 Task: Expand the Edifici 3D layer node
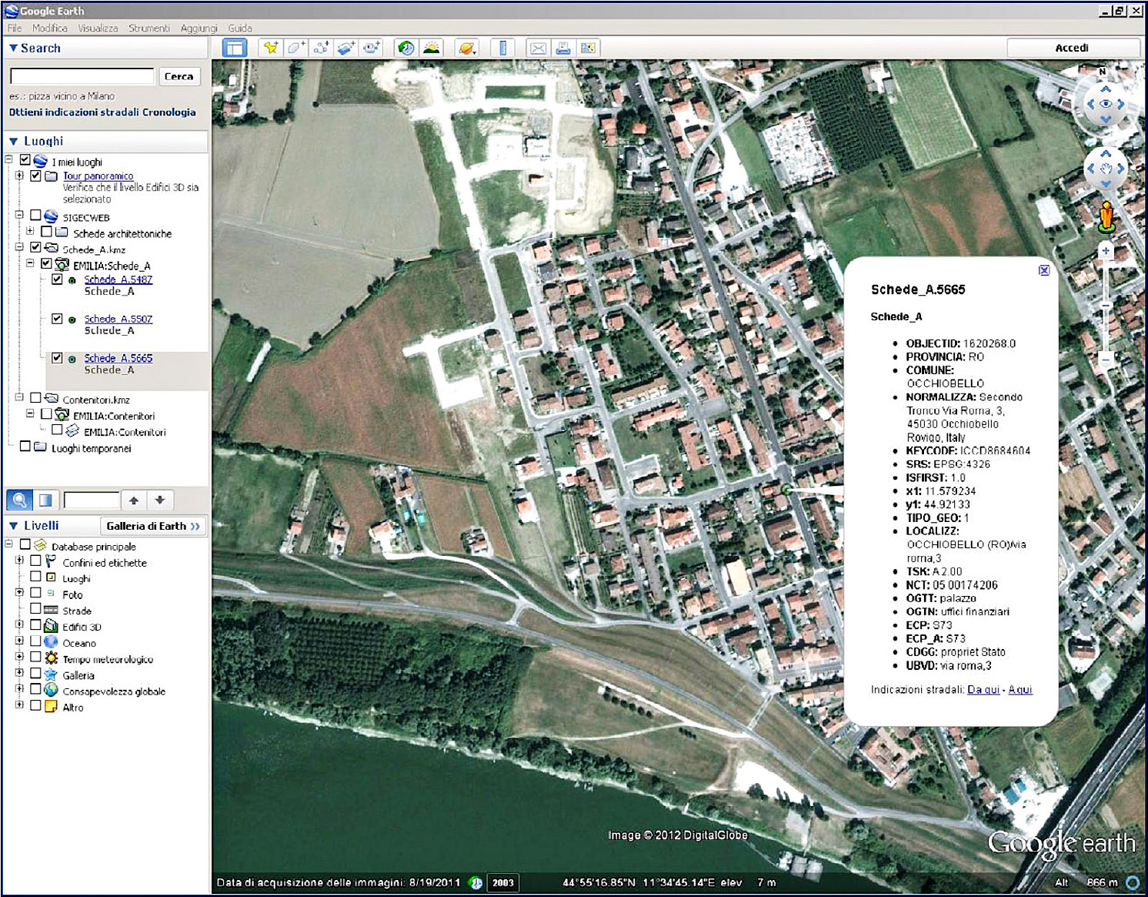19,625
